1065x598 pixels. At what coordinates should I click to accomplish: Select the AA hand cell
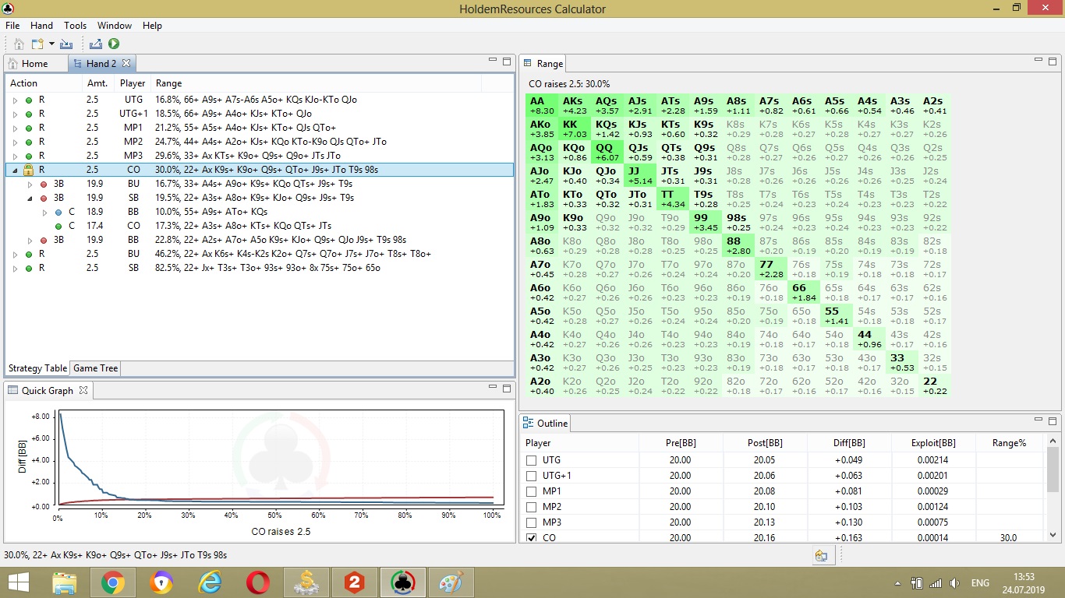click(541, 106)
